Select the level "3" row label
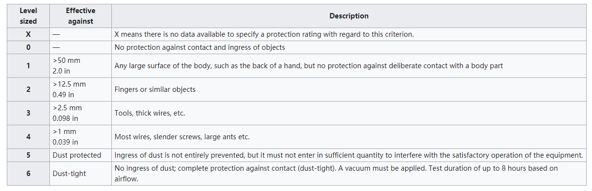The image size is (592, 191). [x=28, y=113]
